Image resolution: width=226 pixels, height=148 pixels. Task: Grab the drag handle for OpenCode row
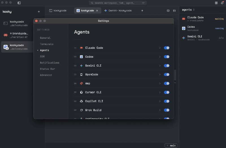(75, 74)
